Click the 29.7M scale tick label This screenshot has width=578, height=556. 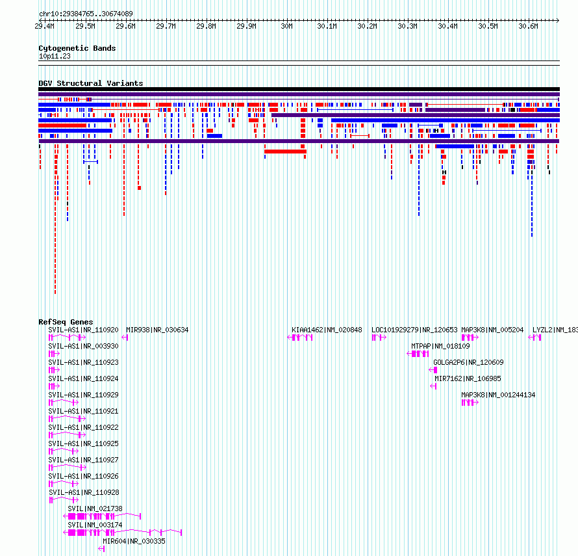pos(166,26)
